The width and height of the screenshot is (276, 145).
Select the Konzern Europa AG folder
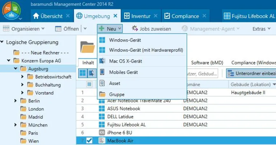(37, 61)
